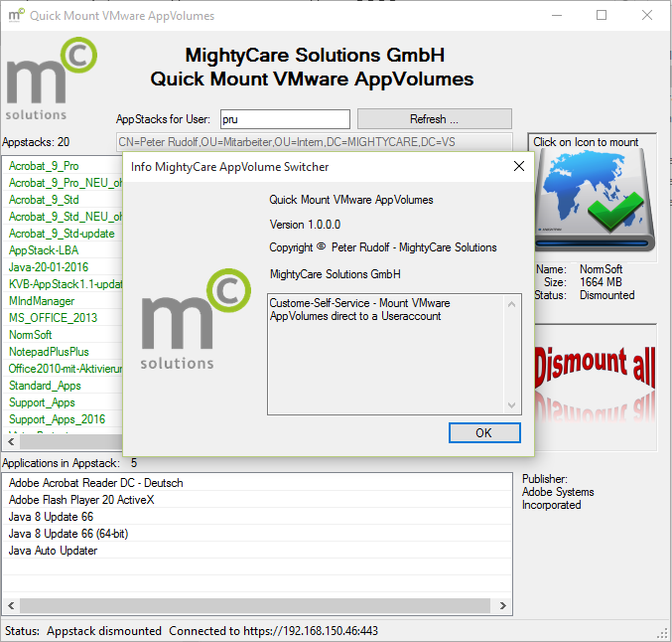
Task: Click the MightyCare logo inside Info dialog
Action: point(196,319)
